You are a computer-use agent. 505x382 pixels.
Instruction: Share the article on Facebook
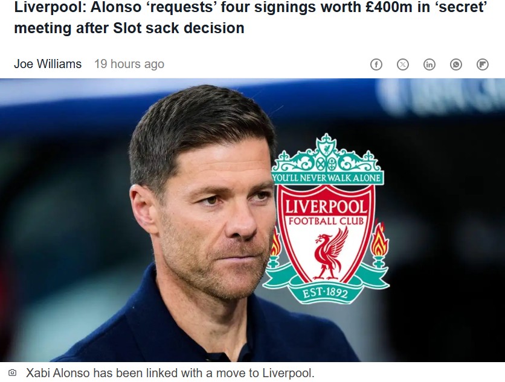(x=376, y=64)
